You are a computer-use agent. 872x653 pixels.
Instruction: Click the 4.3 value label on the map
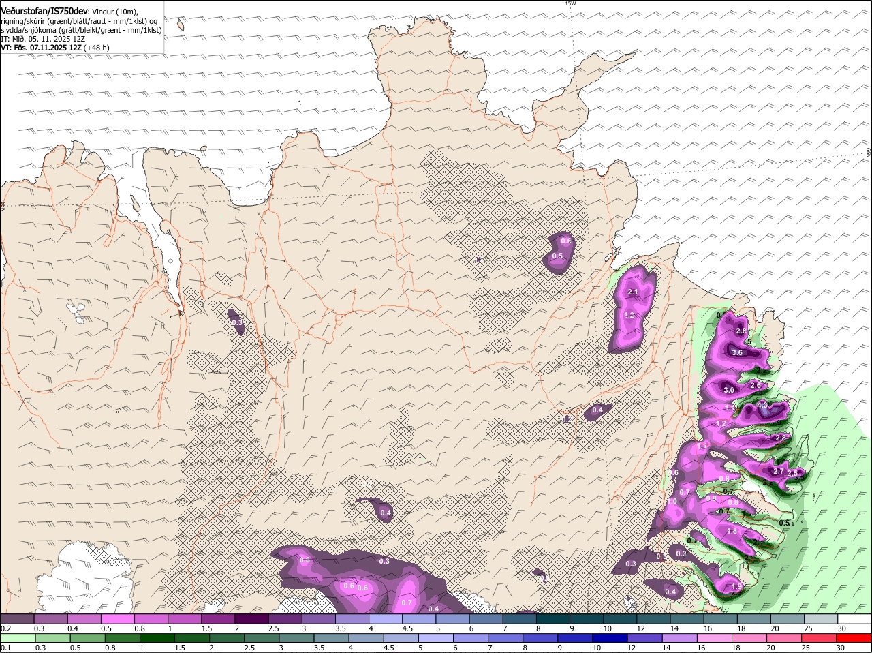(x=763, y=404)
